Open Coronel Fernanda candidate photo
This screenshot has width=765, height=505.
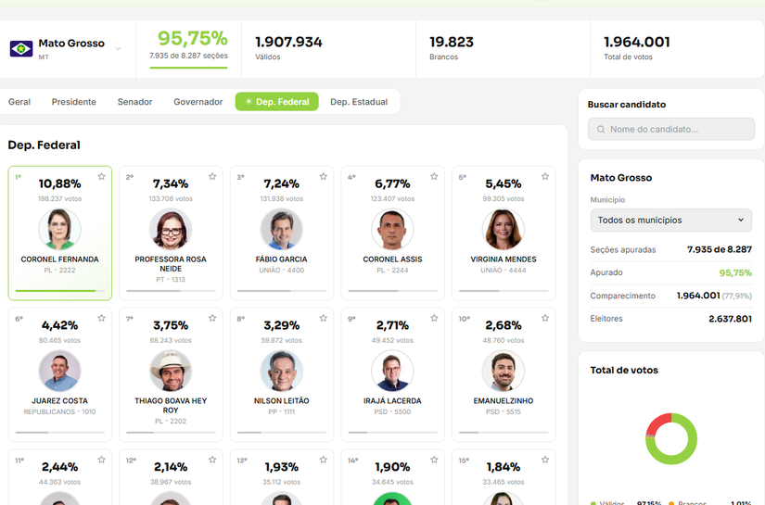point(59,229)
